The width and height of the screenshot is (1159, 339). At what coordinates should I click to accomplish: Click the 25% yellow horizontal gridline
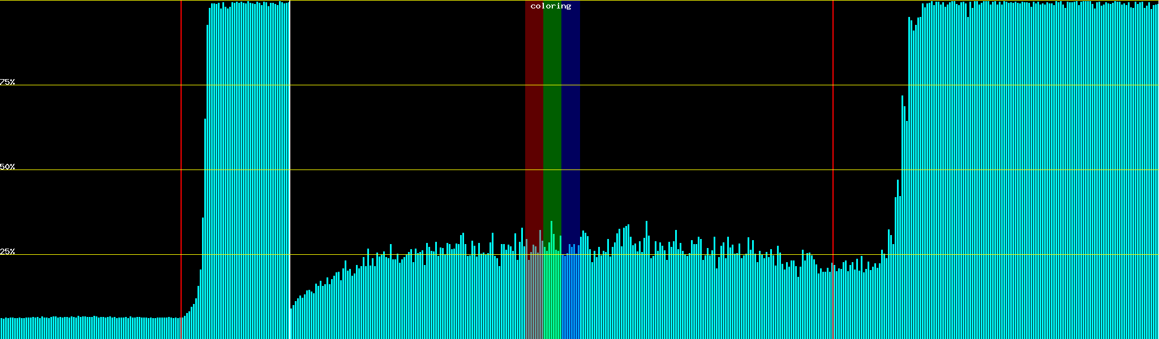(680, 254)
